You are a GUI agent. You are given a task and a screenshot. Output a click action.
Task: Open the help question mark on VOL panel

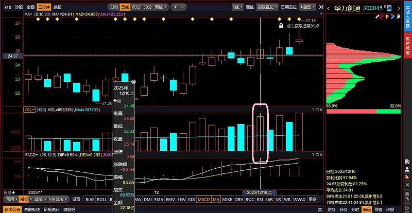(x=313, y=110)
